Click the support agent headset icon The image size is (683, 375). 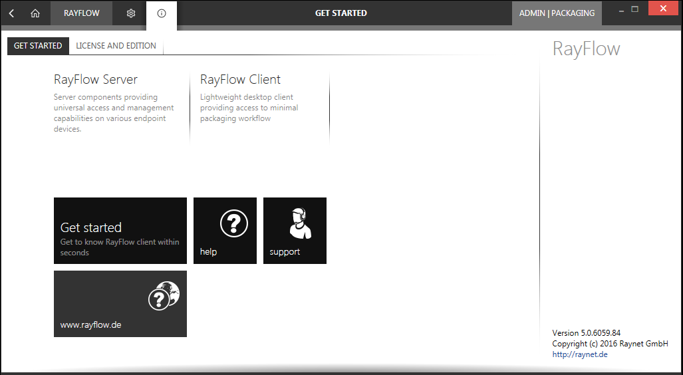point(300,223)
